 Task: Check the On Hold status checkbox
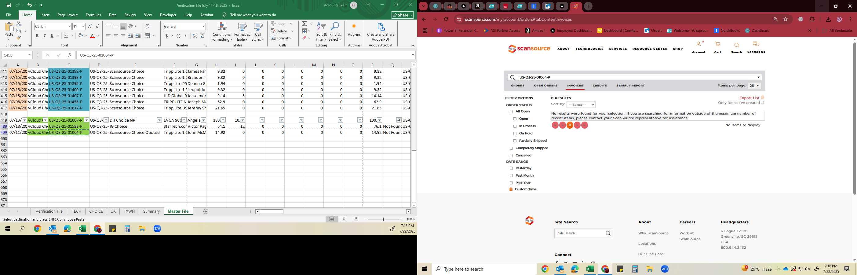coord(515,134)
